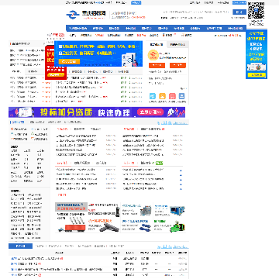279x279 pixels.
Task: Open the purple 投标加分资质 快速办理 banner
Action: coord(97,112)
